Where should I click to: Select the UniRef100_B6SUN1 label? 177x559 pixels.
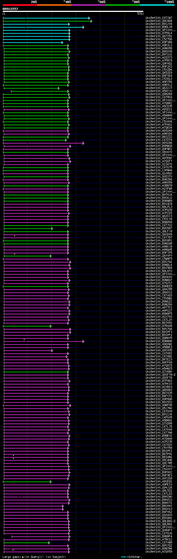[x=159, y=457]
